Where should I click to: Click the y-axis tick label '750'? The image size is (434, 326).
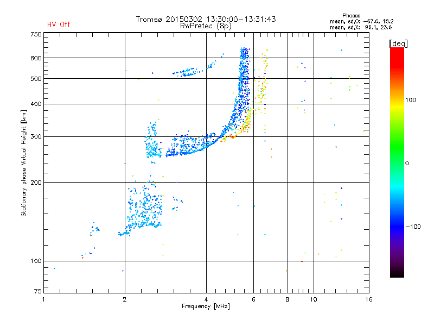pos(36,34)
